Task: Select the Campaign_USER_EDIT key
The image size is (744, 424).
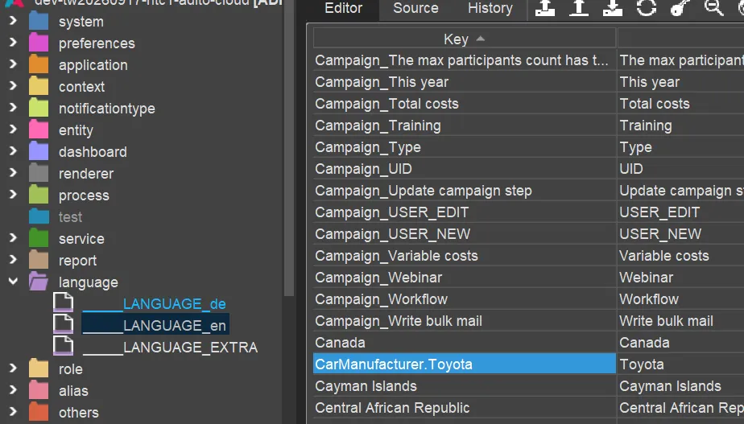Action: coord(464,212)
